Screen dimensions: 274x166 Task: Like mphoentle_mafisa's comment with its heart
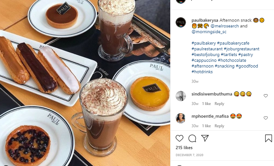266,118
